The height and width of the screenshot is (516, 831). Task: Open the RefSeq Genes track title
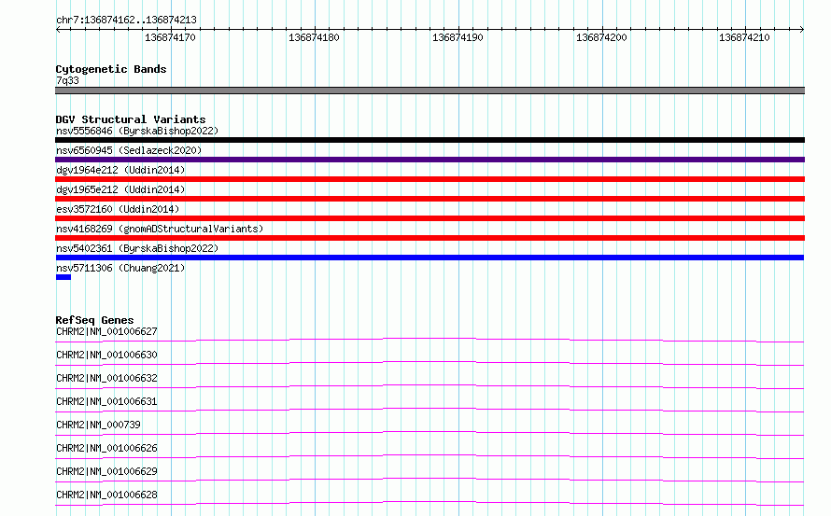click(x=94, y=320)
